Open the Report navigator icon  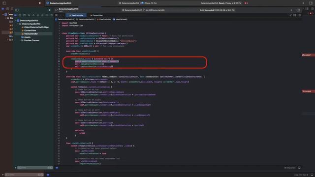[51, 15]
